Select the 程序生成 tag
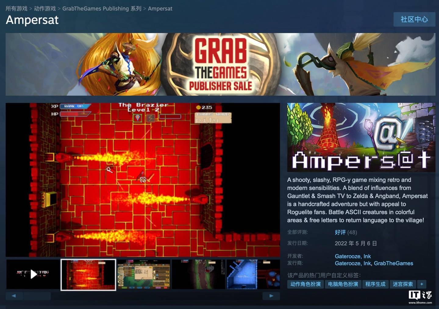Screen dimensions: 439x309 click(375, 284)
